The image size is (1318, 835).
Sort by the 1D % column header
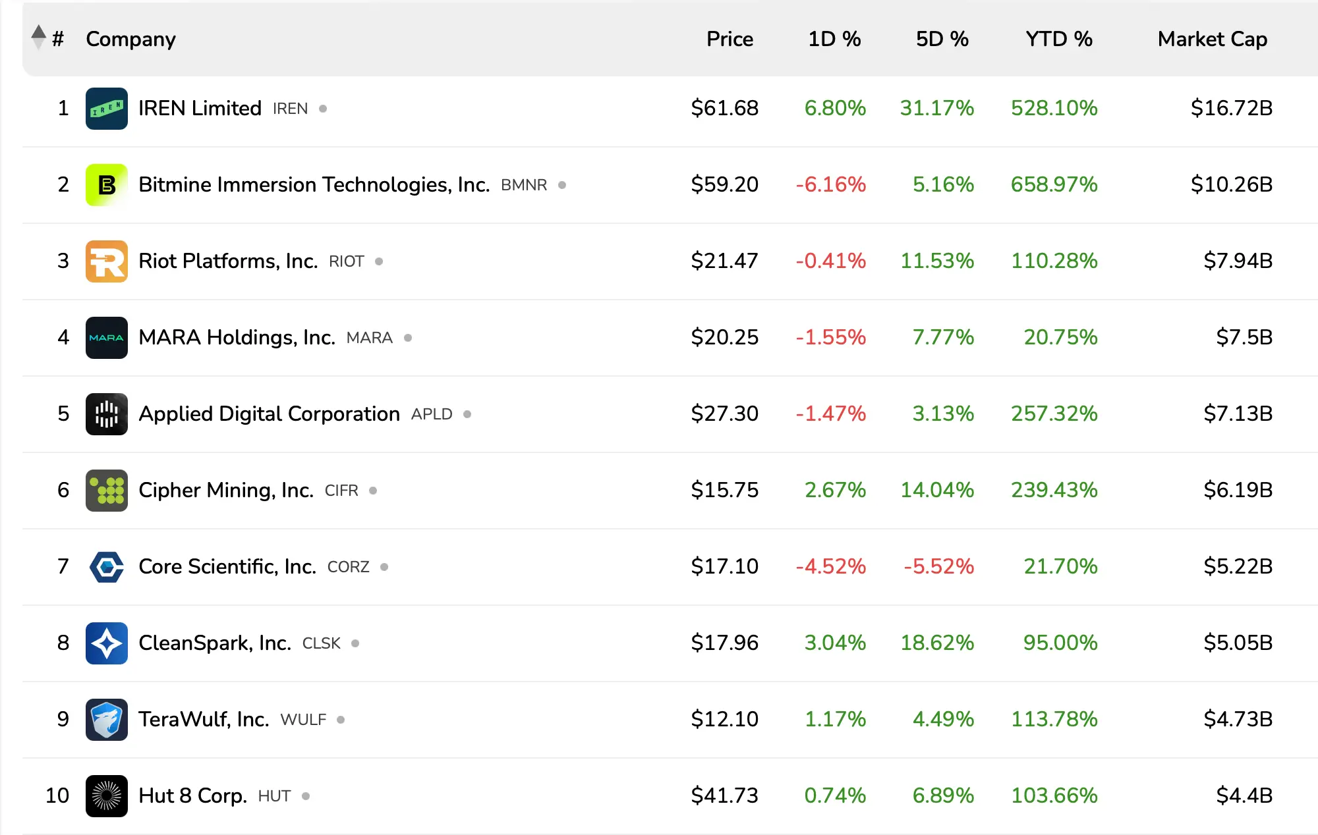pos(834,40)
